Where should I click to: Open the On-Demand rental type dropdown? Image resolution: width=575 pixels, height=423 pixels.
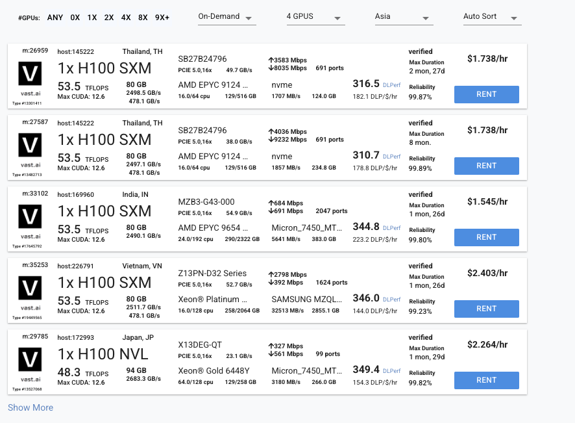pyautogui.click(x=227, y=17)
